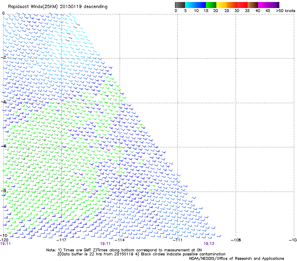This screenshot has height=261, width=297.
Task: Click the chart title 'Rapidscat Winds(25KM) 20150119 descending'
Action: [57, 7]
